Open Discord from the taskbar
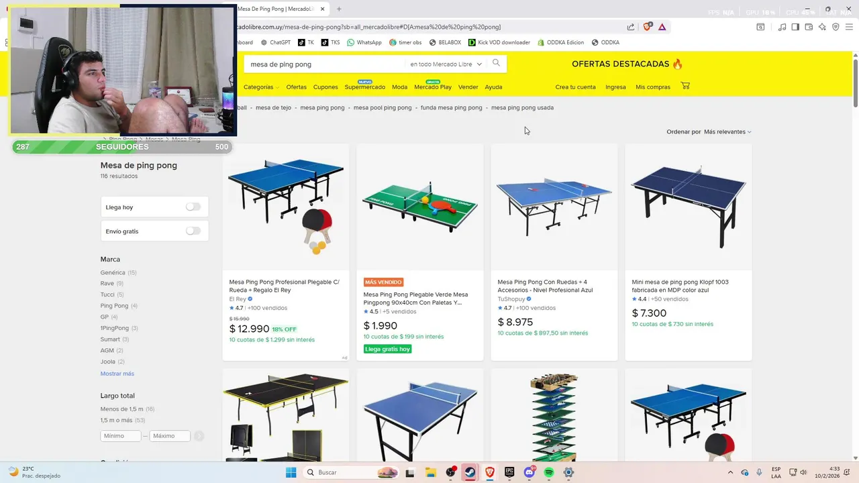This screenshot has width=859, height=483. coord(529,472)
